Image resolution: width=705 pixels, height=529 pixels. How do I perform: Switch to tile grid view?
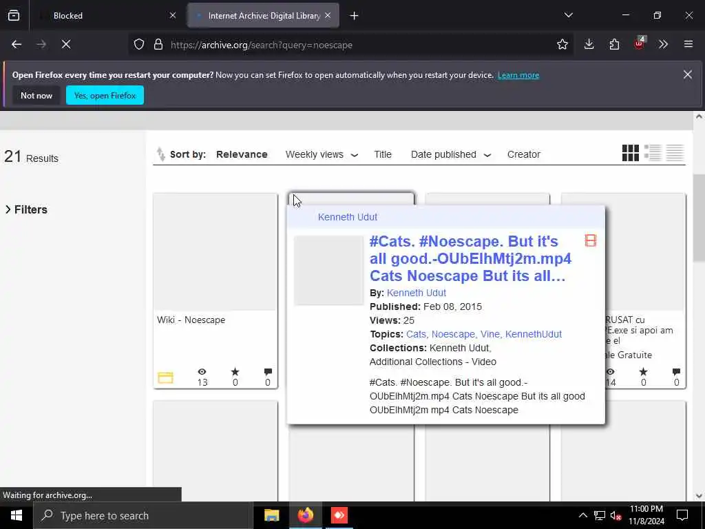pos(631,153)
